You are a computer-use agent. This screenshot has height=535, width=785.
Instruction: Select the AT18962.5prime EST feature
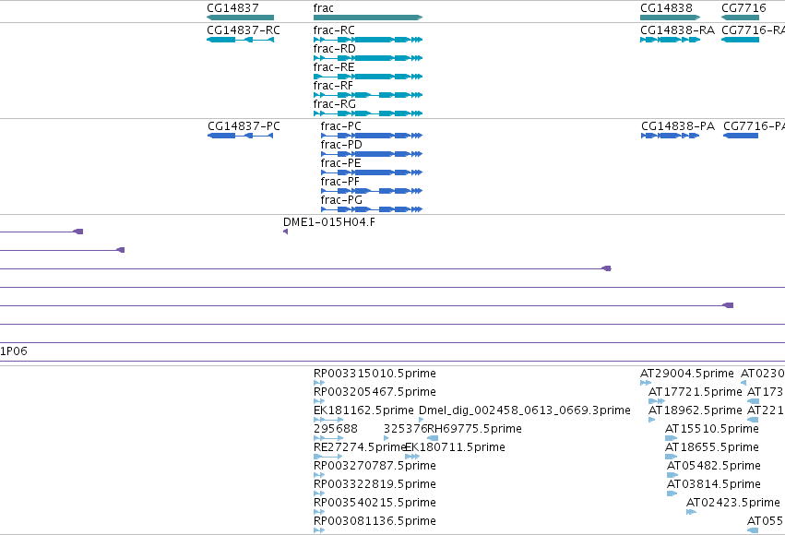click(652, 420)
